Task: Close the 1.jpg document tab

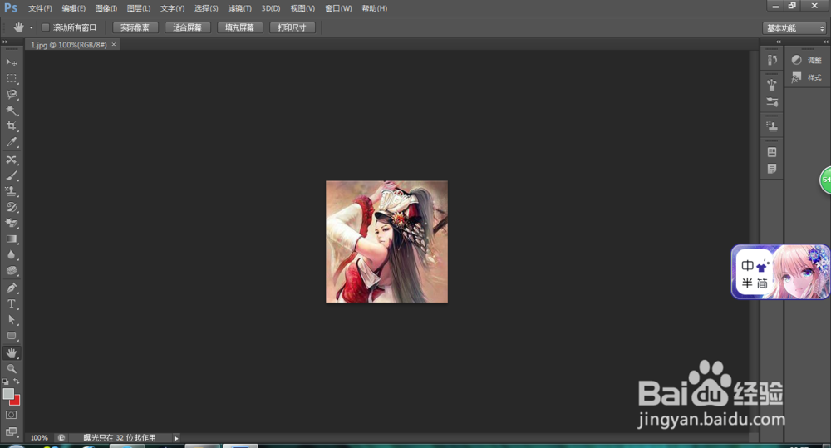Action: 113,45
